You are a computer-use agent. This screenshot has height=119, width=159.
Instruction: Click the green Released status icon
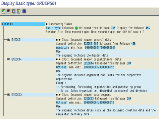pos(77,28)
